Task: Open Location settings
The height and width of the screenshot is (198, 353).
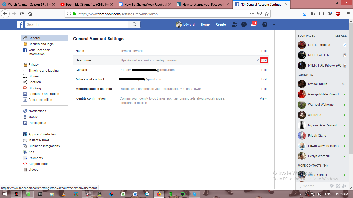Action: (x=35, y=82)
